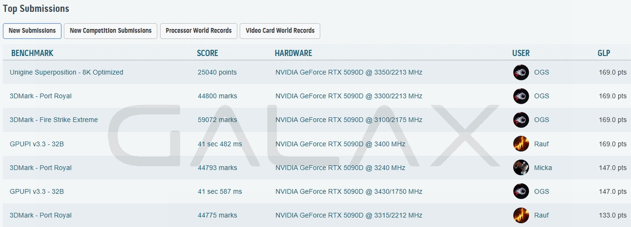The width and height of the screenshot is (631, 227).
Task: Click 169.0 pts in Fire Strike Extreme row
Action: (613, 120)
